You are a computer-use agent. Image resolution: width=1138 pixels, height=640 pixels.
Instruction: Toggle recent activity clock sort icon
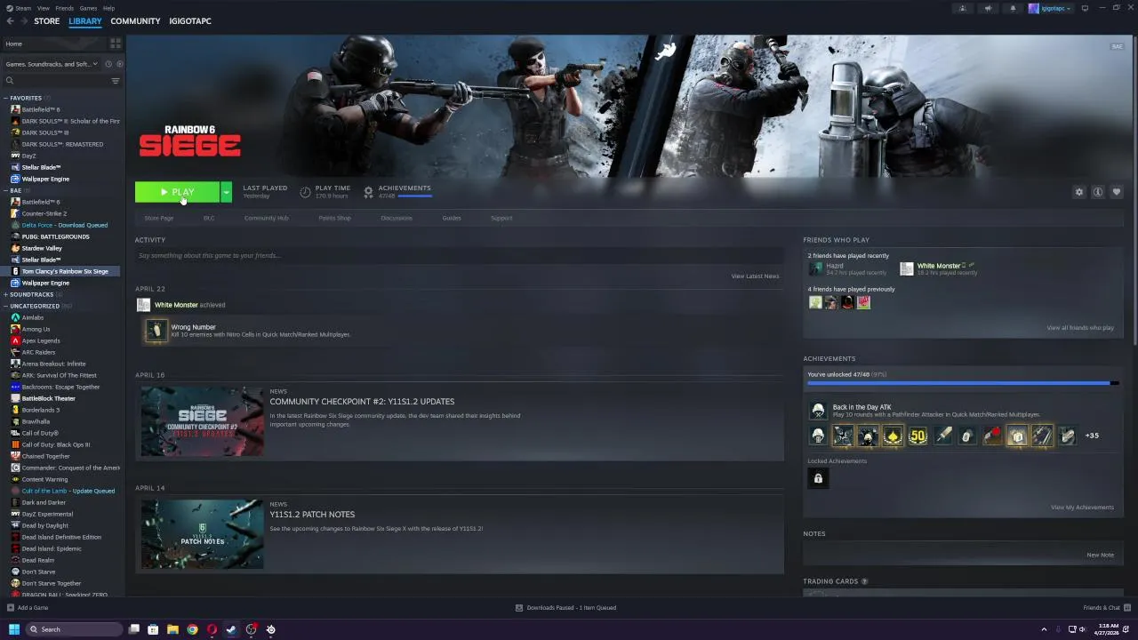(x=108, y=64)
